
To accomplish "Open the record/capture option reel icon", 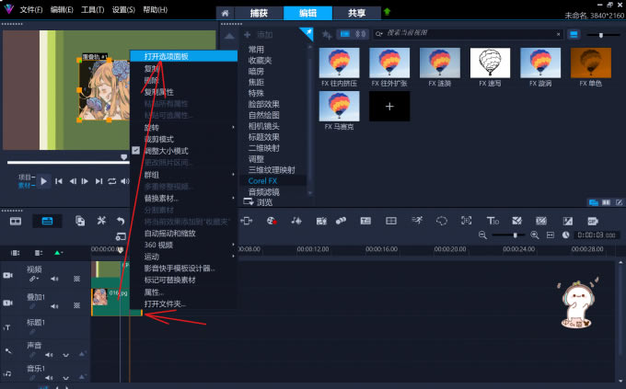I will (x=272, y=221).
